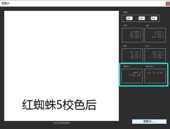Click the B value input field
Screen dimensions: 170x129
click(x=154, y=18)
